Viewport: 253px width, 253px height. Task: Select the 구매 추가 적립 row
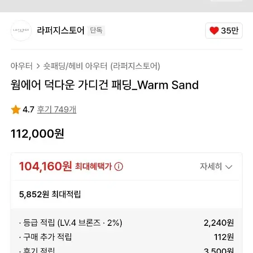tap(126, 237)
